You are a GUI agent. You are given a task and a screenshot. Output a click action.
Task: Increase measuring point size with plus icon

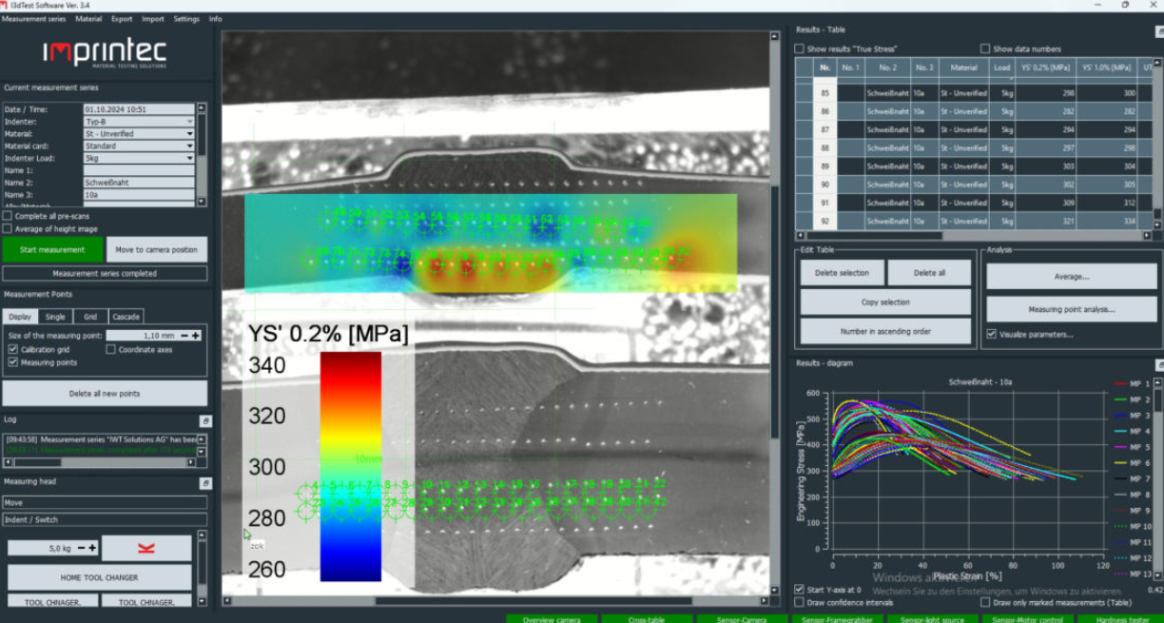(x=196, y=336)
